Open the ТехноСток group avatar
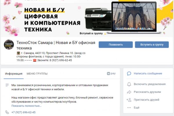Screen dimensions: 174x116 (x=9, y=45)
